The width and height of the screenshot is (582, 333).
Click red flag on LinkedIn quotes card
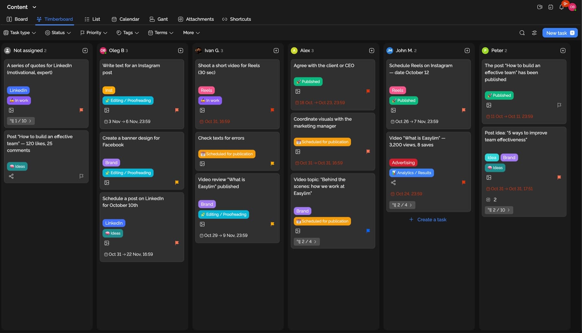coord(81,110)
